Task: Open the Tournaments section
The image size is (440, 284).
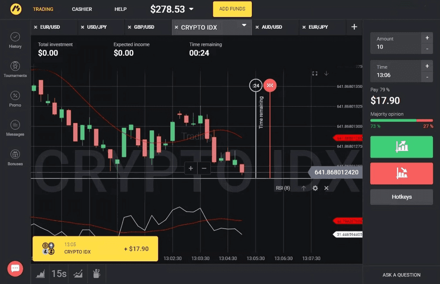Action: click(x=15, y=69)
